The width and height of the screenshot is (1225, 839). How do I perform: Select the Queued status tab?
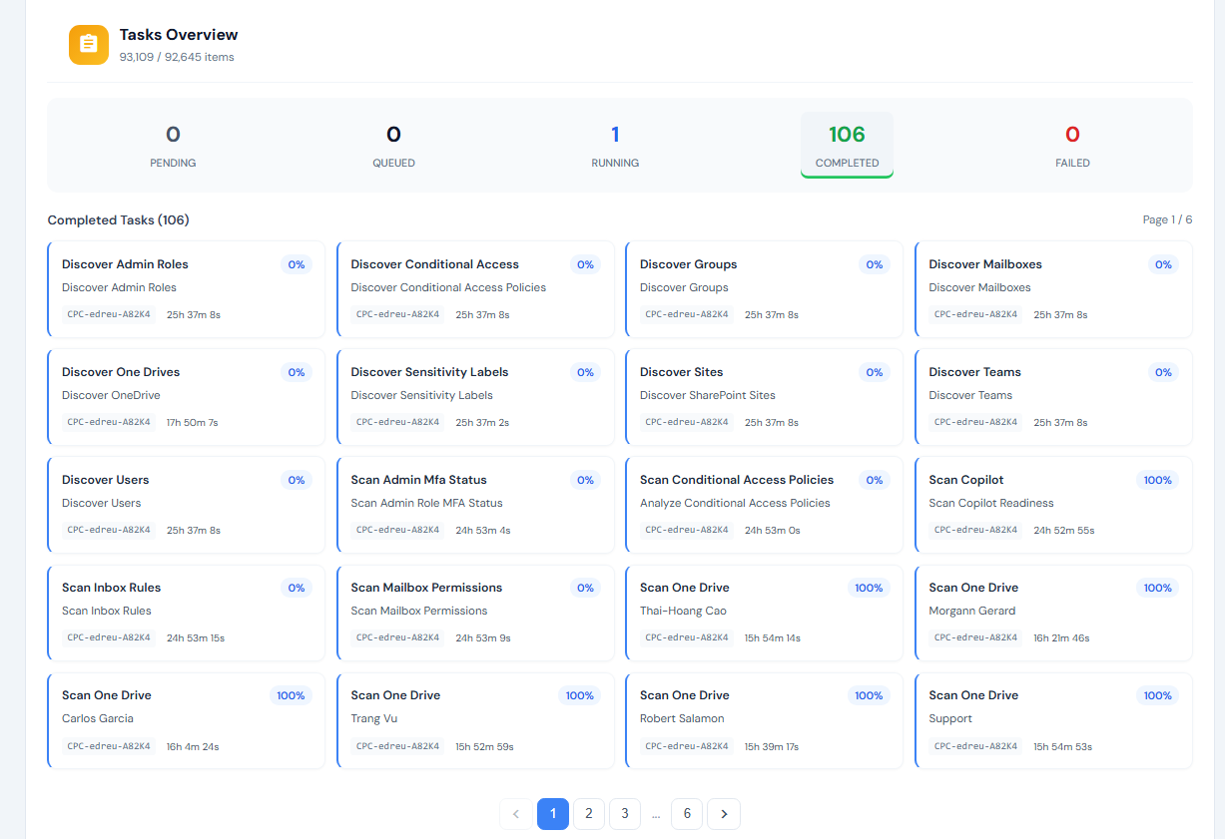click(393, 146)
